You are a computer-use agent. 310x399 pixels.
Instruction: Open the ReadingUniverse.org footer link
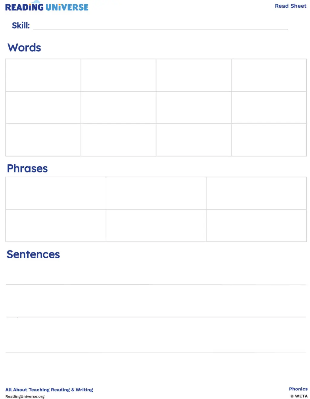pos(25,396)
